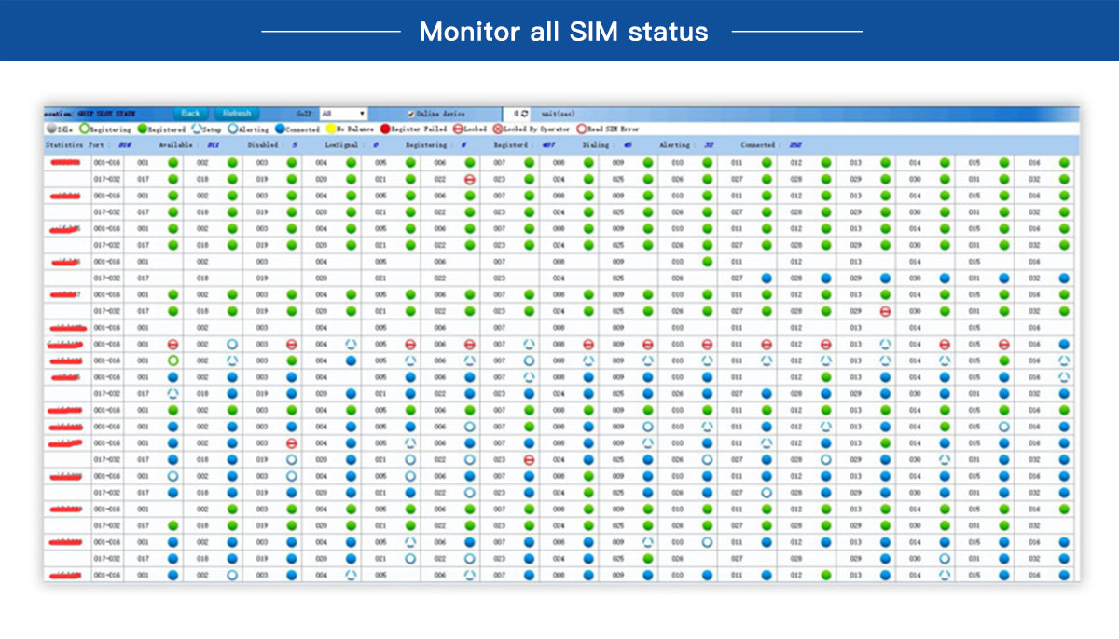Click the yellow No Balance indicator
Screen dimensions: 1119x639
tap(330, 129)
